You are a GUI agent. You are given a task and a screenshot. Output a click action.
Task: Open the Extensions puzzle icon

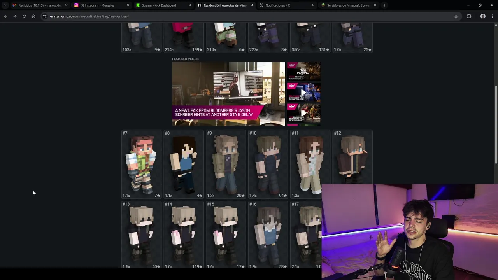469,16
